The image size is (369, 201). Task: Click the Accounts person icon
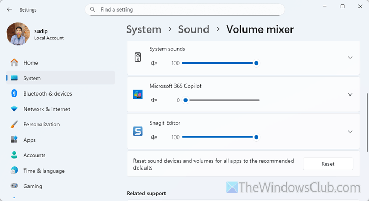tap(14, 155)
